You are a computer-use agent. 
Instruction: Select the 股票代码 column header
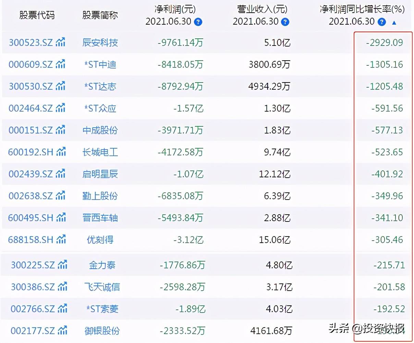(x=37, y=15)
